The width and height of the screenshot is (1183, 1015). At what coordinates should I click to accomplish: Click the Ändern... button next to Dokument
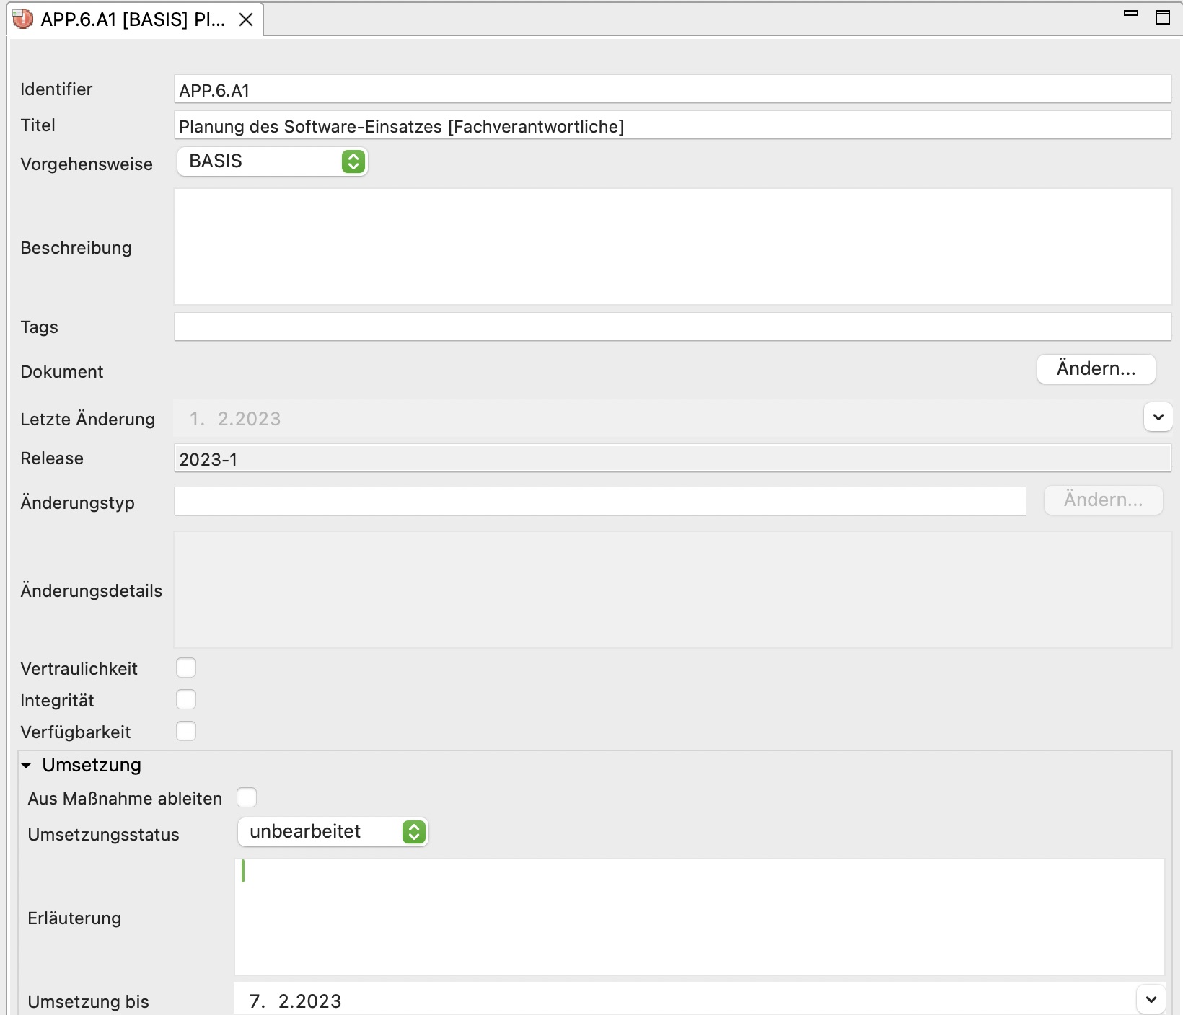[x=1096, y=369]
